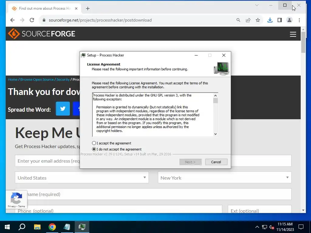Select I do not accept the agreement
311x233 pixels.
(94, 149)
